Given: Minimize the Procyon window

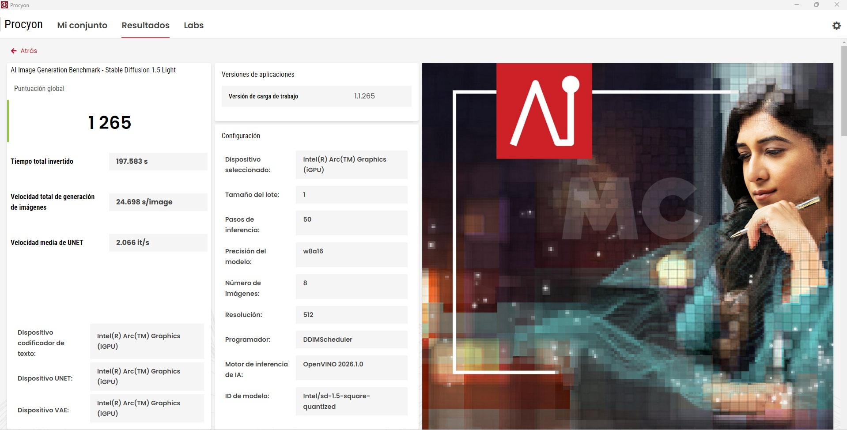Looking at the screenshot, I should [x=797, y=5].
